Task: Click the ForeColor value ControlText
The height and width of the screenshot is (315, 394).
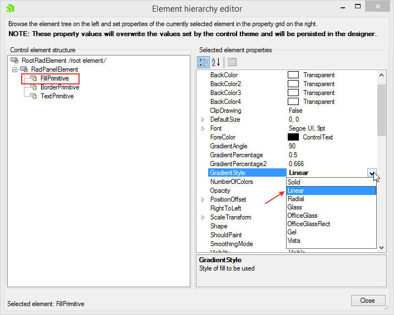Action: (x=318, y=137)
